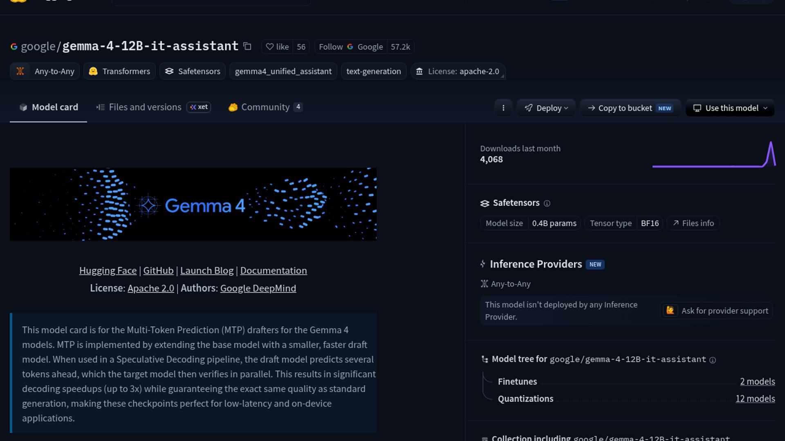This screenshot has width=785, height=441.
Task: Click the Gemma 4 banner image
Action: 193,204
